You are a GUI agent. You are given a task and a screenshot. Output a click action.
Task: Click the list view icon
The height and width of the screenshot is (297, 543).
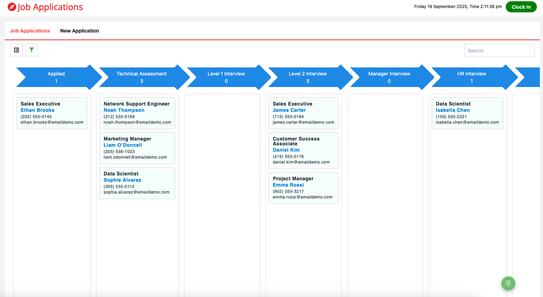(16, 50)
